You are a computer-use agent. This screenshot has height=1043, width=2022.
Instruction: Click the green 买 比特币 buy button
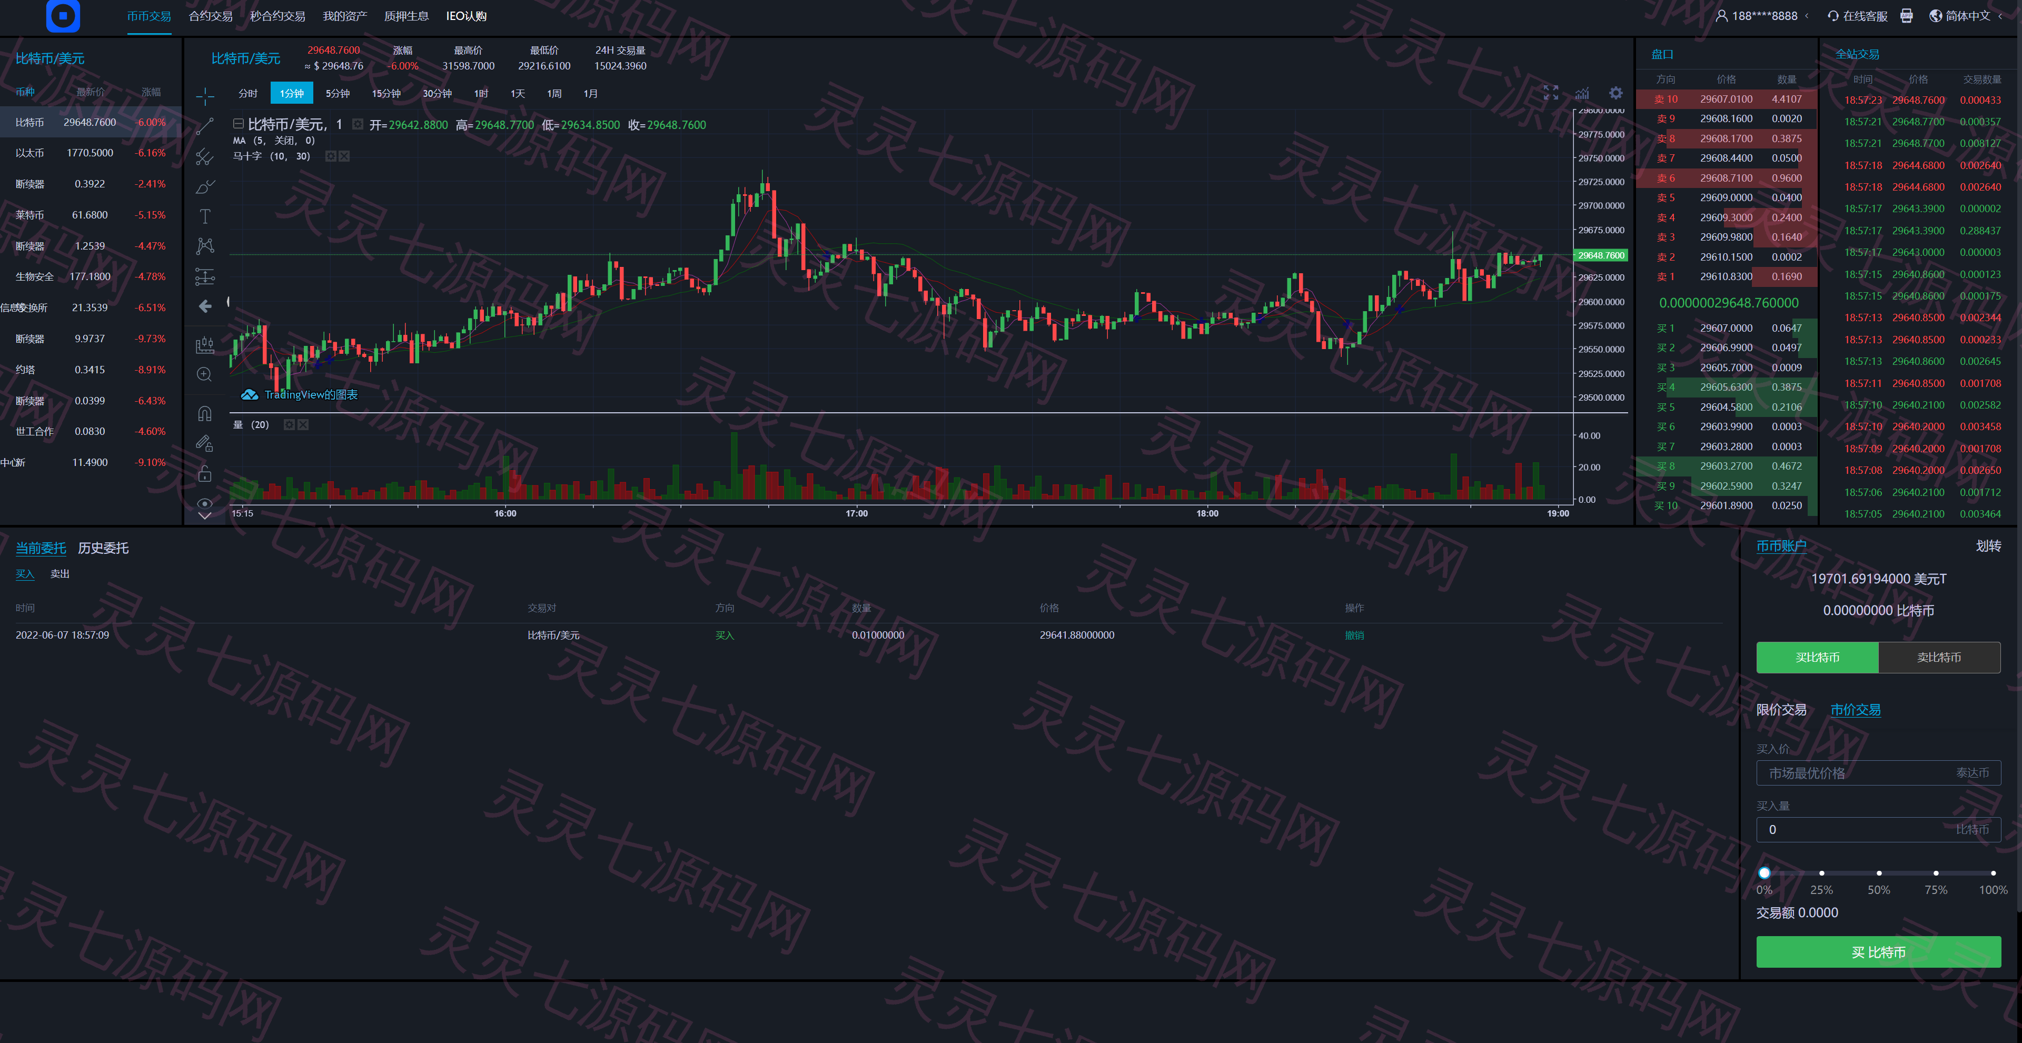click(1878, 952)
